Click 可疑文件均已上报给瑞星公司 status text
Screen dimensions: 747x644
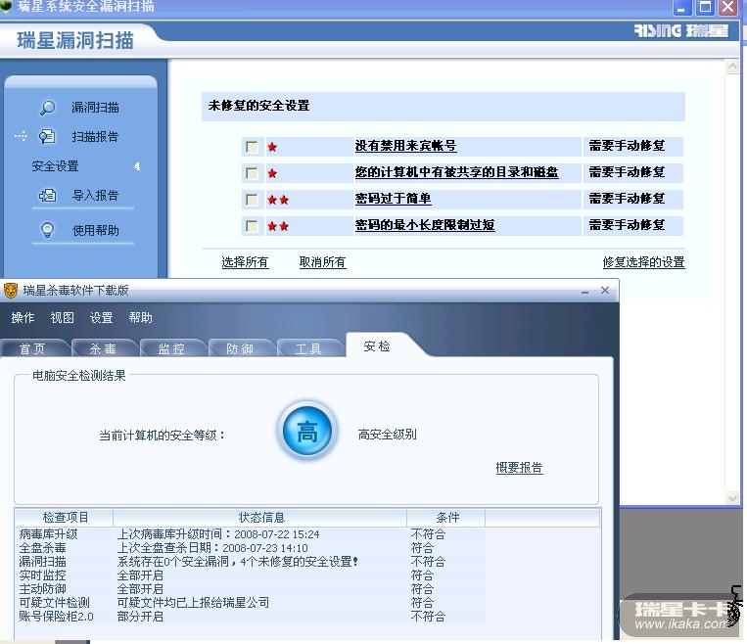click(193, 603)
